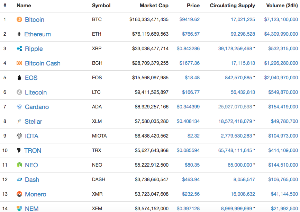Click NEO circulating supply 65,000,000
The image size is (300, 212).
tap(240, 165)
